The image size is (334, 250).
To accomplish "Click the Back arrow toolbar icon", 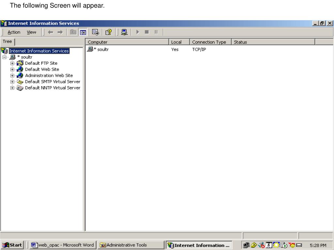I will coord(51,32).
